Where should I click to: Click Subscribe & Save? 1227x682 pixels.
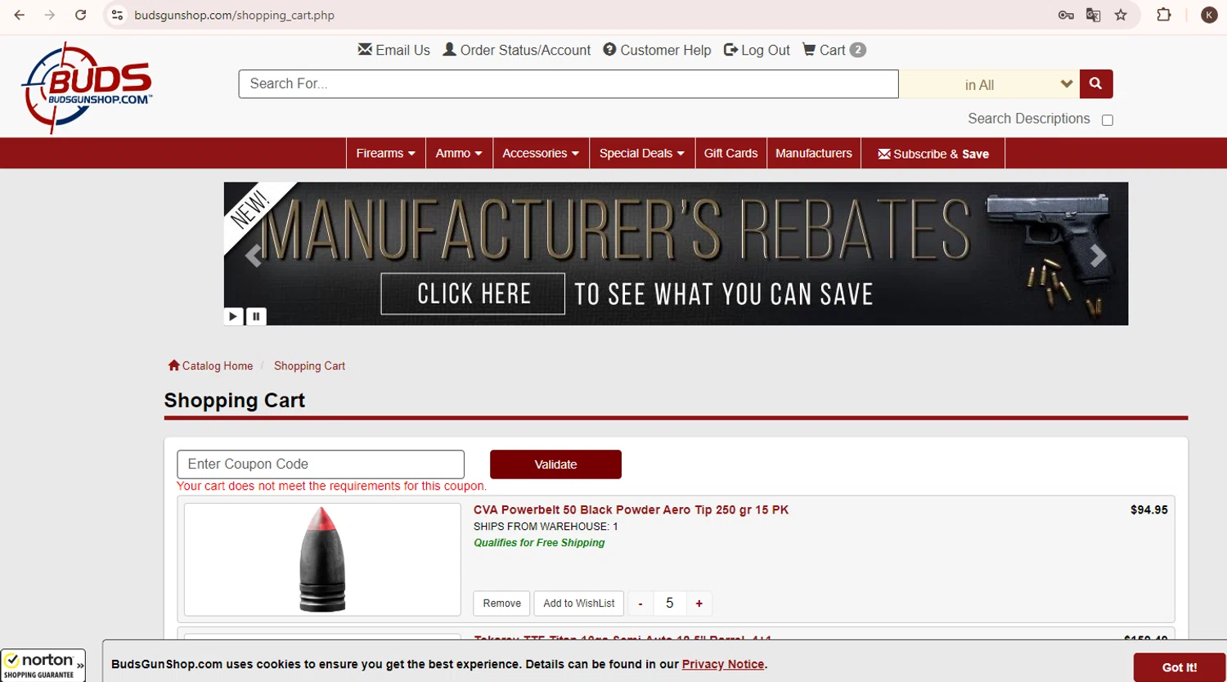(x=933, y=154)
